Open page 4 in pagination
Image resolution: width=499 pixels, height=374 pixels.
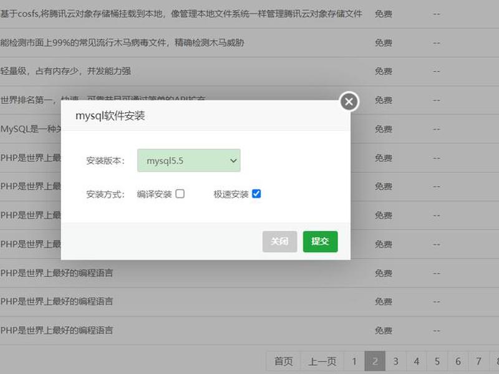pyautogui.click(x=416, y=362)
